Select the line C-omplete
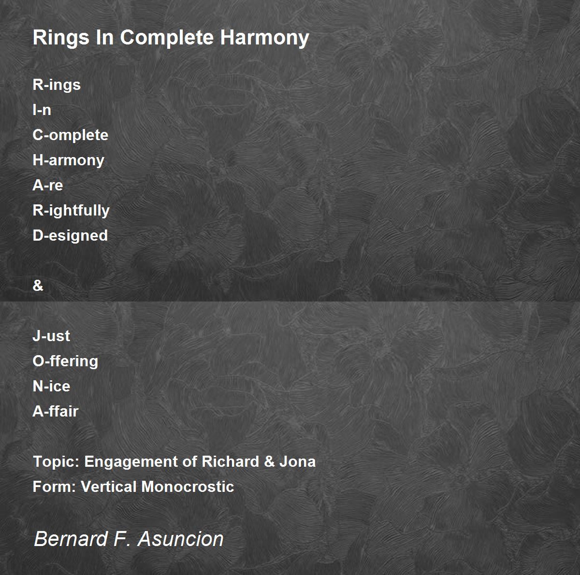 point(71,135)
